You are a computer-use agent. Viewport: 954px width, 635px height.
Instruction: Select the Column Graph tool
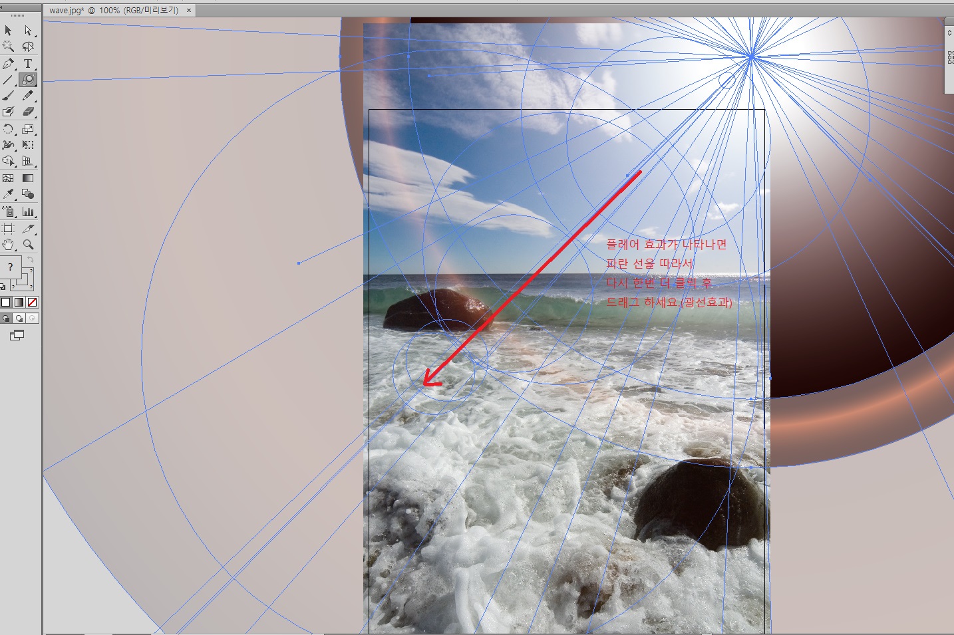click(28, 211)
